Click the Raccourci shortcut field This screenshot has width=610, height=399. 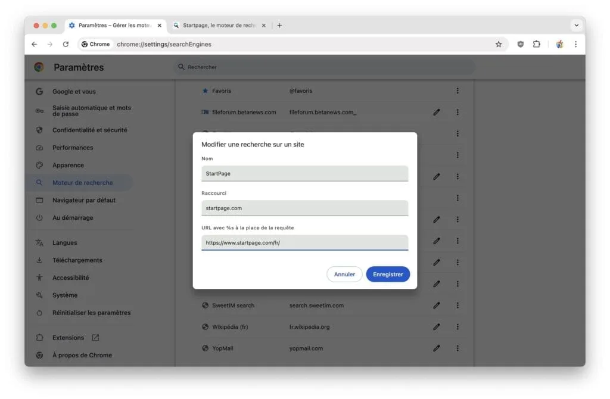(304, 207)
